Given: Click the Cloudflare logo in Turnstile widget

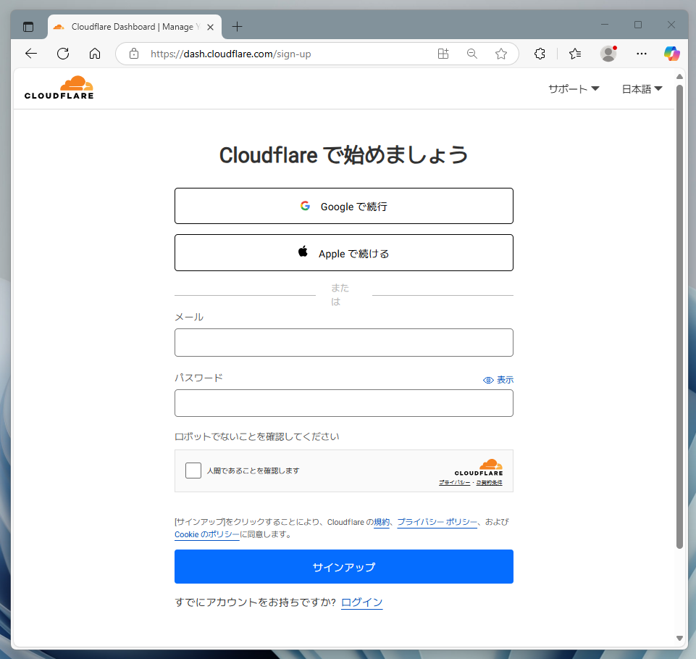Looking at the screenshot, I should (x=479, y=468).
